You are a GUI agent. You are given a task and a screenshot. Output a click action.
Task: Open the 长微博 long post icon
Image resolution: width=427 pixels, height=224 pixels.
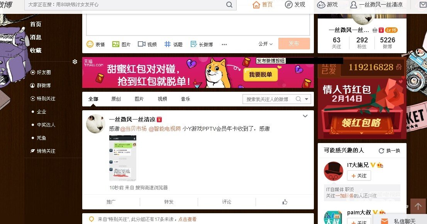point(193,44)
